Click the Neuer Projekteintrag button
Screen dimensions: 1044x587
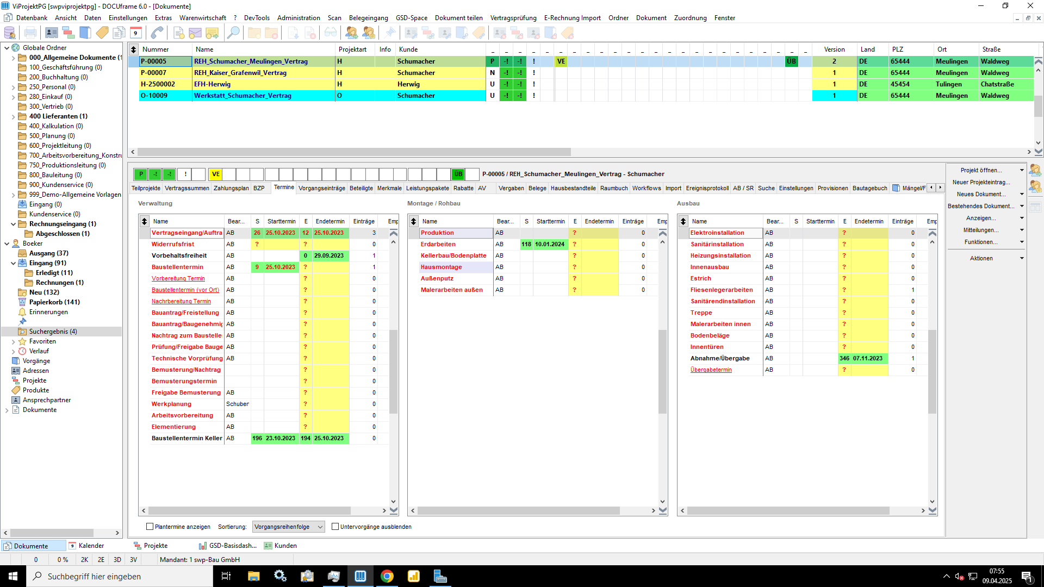[x=981, y=182]
